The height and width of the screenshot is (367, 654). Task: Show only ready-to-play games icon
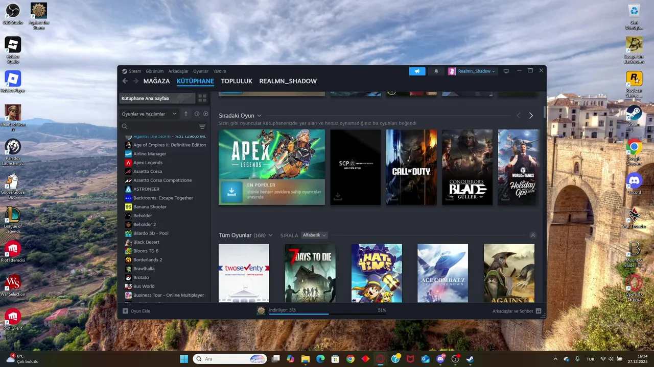coord(206,114)
